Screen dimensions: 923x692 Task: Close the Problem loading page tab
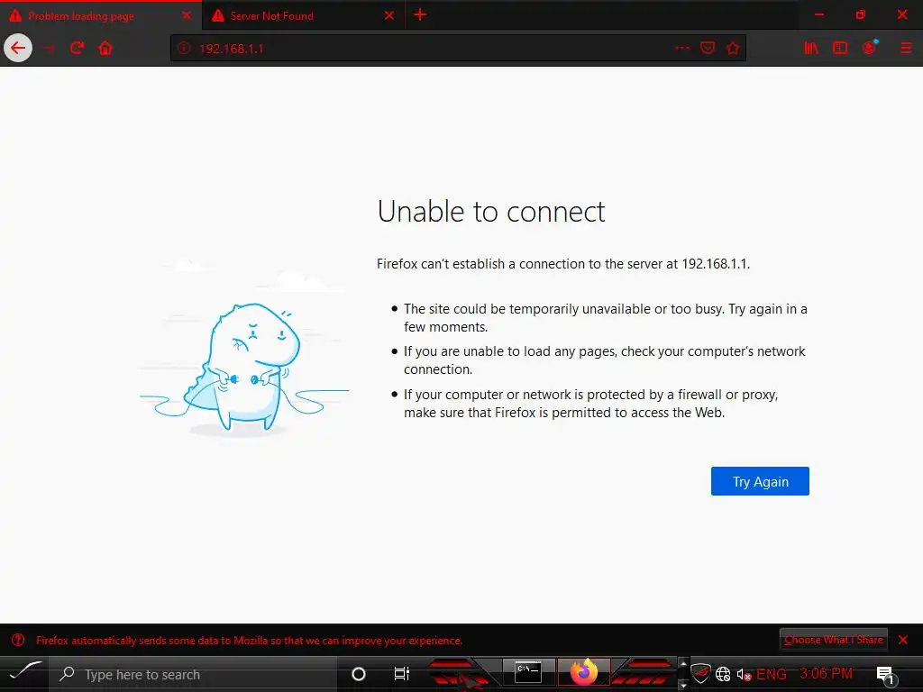pos(187,16)
